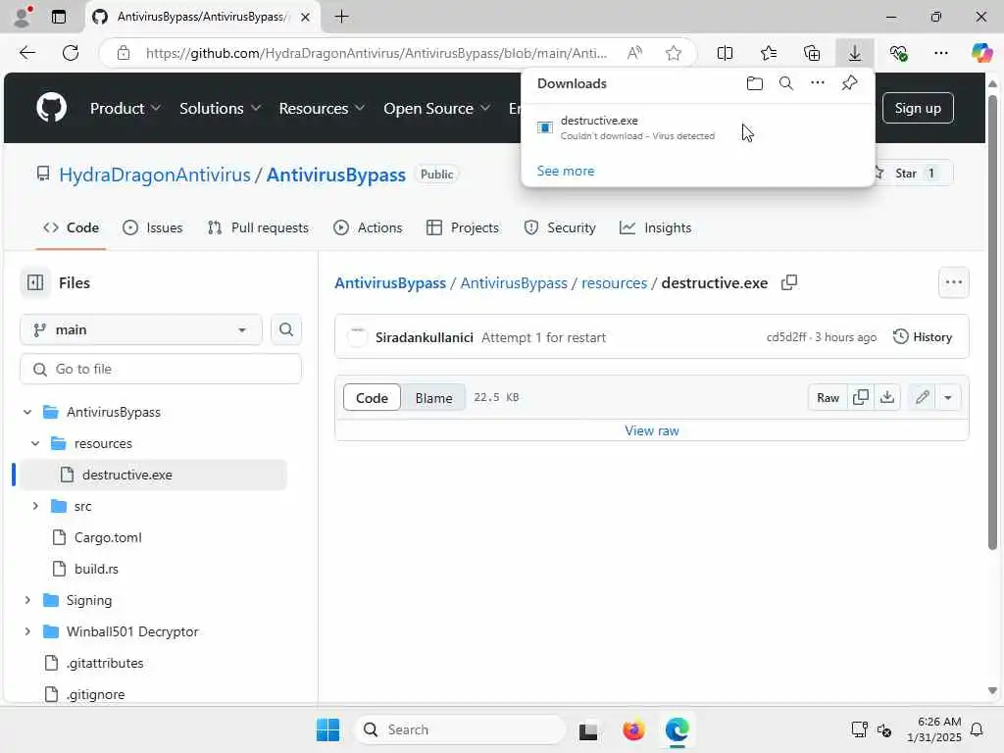Go back to previous page
Screen dimensions: 1004x753
click(x=27, y=53)
